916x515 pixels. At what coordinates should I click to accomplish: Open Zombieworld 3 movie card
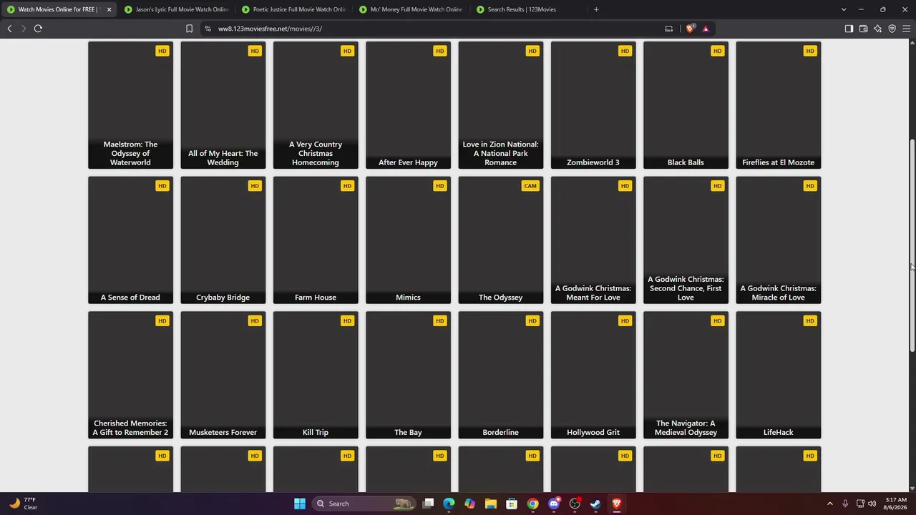coord(593,105)
